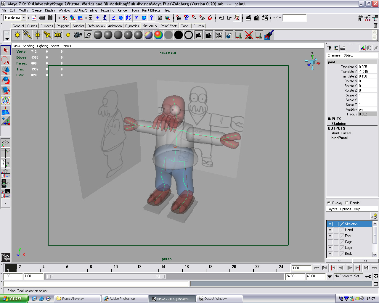Open the Rendering menu set dropdown
This screenshot has height=303, width=379.
click(24, 17)
